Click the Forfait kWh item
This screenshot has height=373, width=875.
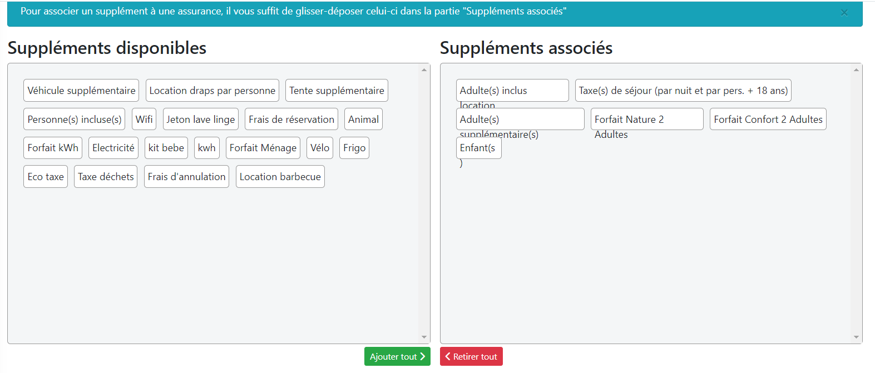tap(53, 148)
